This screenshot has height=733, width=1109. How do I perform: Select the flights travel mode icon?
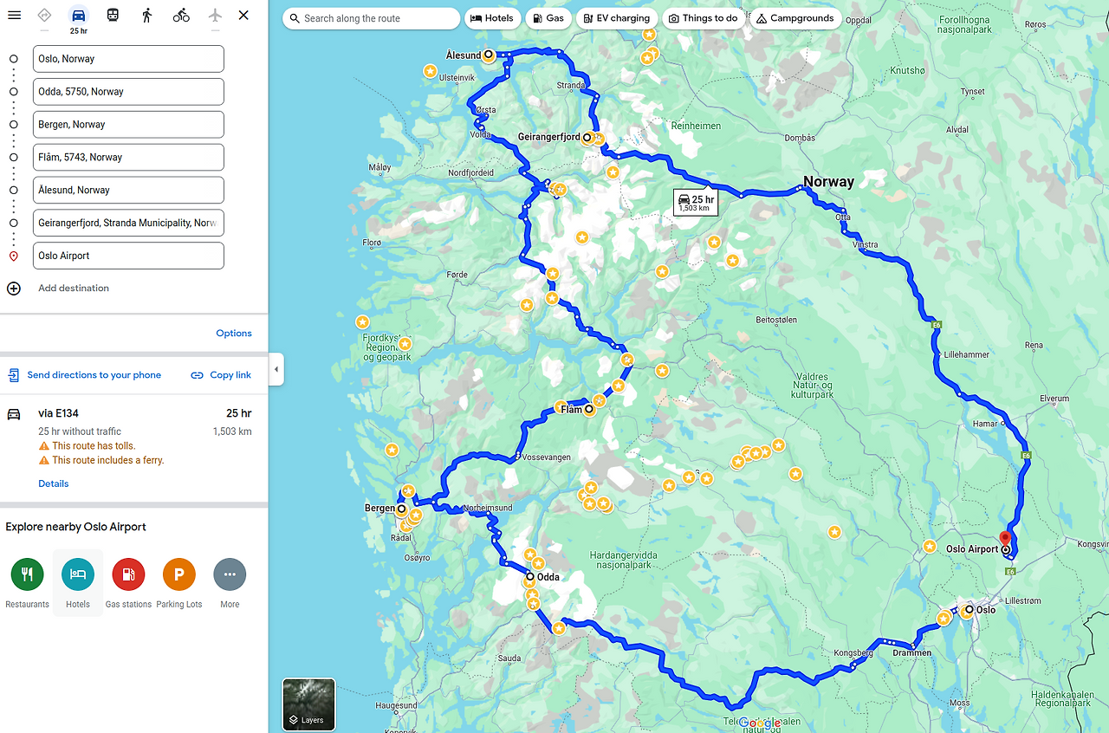(215, 15)
